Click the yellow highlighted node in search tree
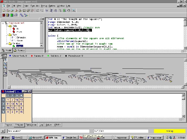The image size is (187, 140). [x=171, y=81]
